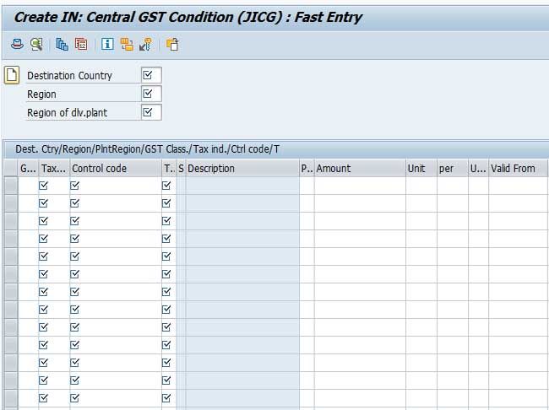Focus the Region input field
This screenshot has width=549, height=410.
(x=151, y=94)
